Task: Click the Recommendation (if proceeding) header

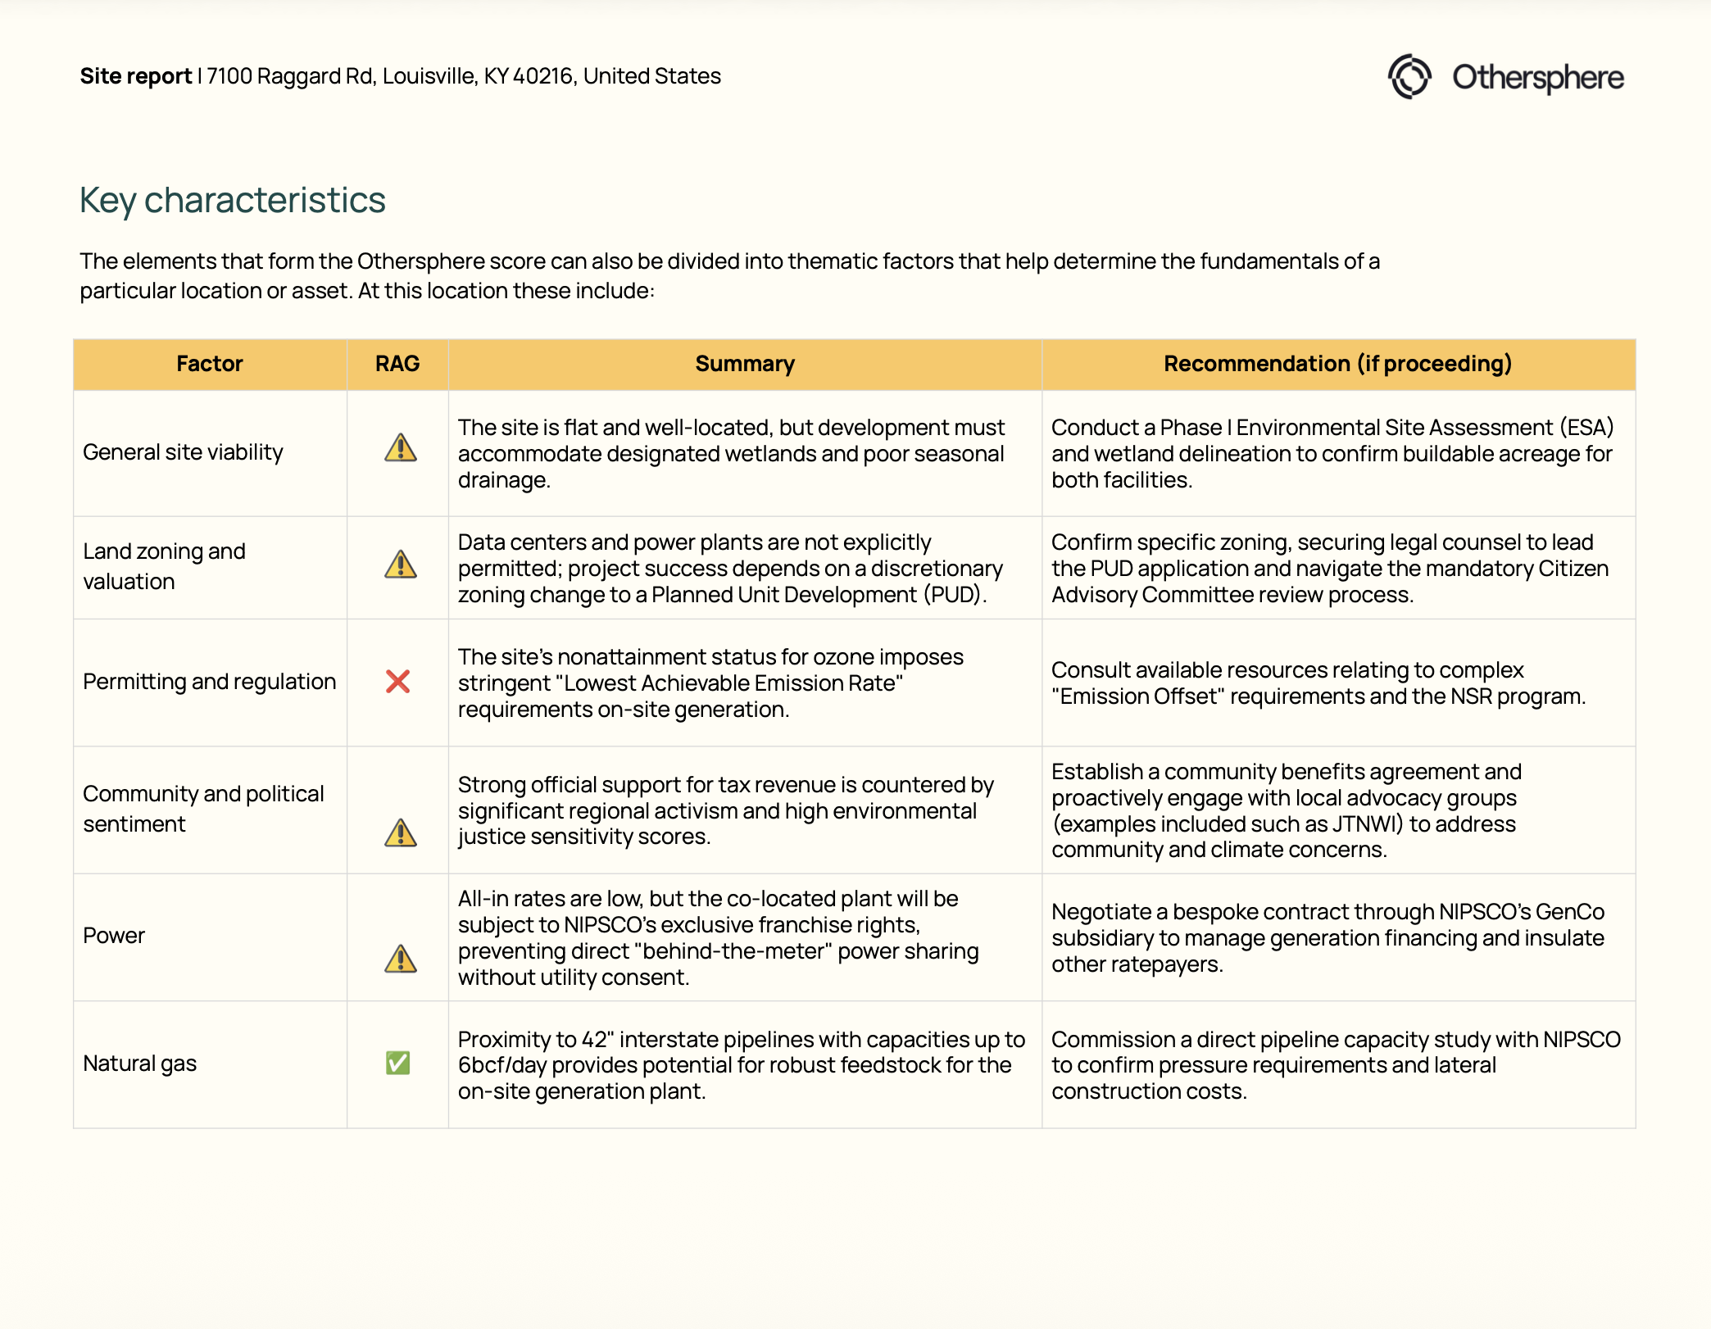Action: coord(1337,364)
